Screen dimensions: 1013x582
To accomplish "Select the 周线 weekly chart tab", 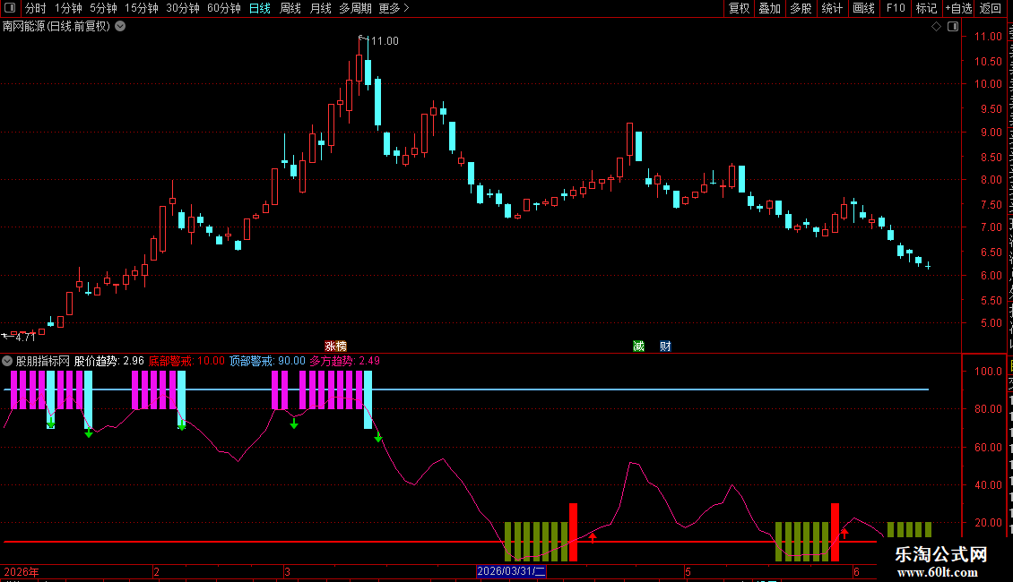I will pyautogui.click(x=290, y=8).
